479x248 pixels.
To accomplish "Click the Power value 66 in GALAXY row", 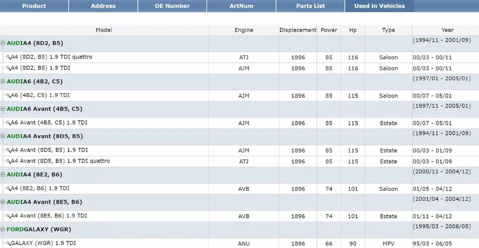I will click(329, 244).
